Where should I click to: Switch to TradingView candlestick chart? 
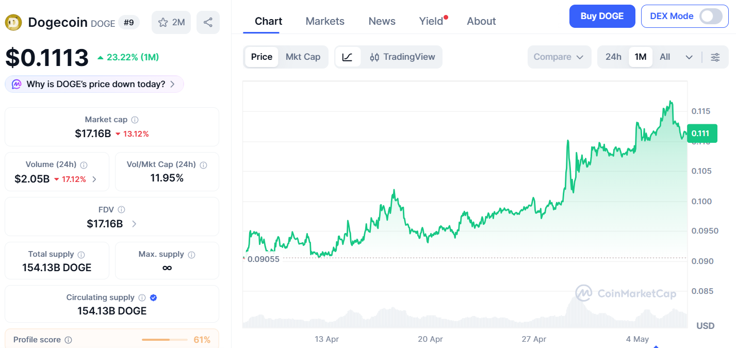click(402, 57)
